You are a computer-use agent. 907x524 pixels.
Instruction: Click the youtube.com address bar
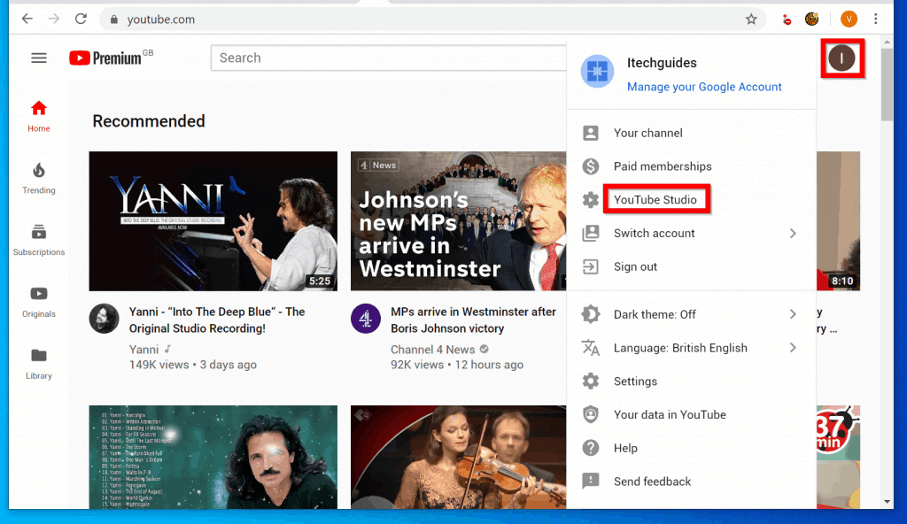[x=432, y=19]
